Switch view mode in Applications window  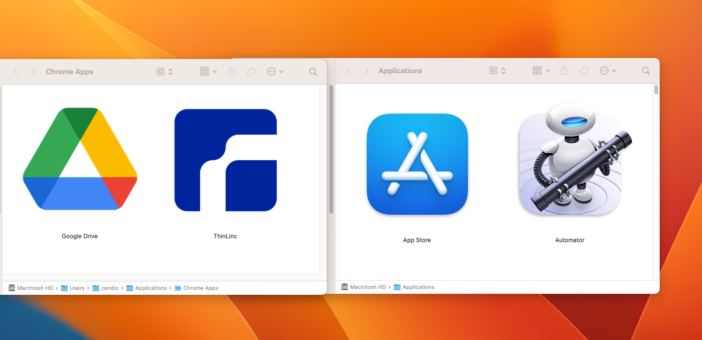click(497, 71)
